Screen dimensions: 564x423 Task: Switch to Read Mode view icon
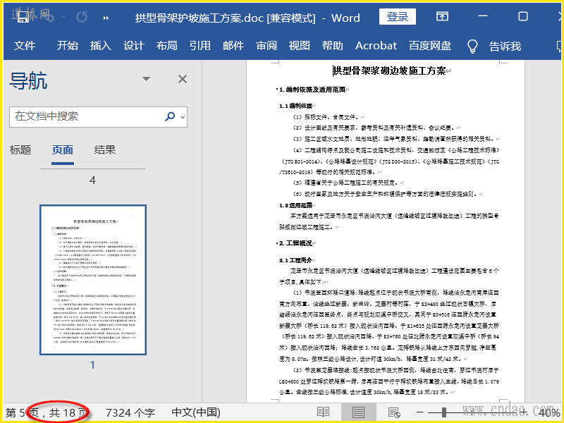tap(323, 412)
